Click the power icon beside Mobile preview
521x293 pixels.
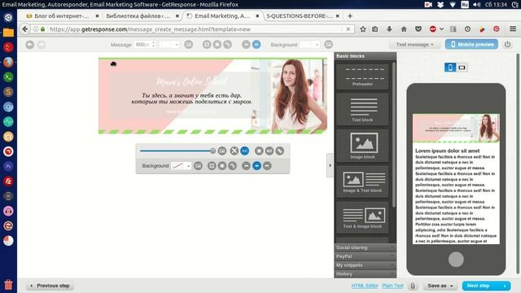[x=507, y=45]
